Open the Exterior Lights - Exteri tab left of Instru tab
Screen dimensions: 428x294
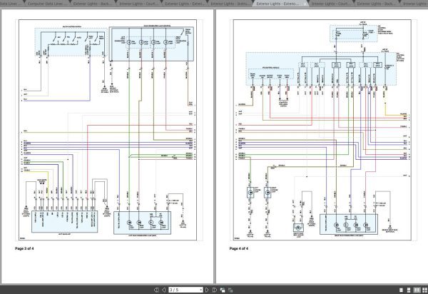click(185, 4)
